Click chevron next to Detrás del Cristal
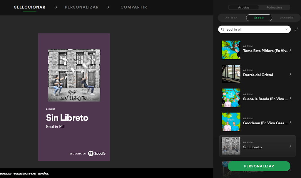Screen dimensions: 301x178 coord(290,74)
